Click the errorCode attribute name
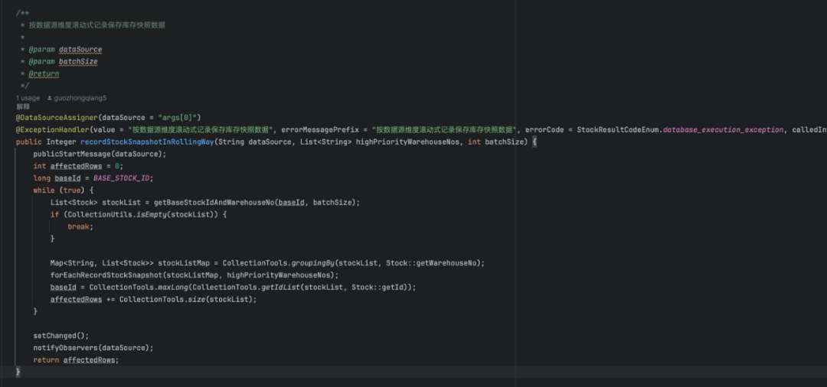Screen dimensions: 827x387 tap(544, 129)
